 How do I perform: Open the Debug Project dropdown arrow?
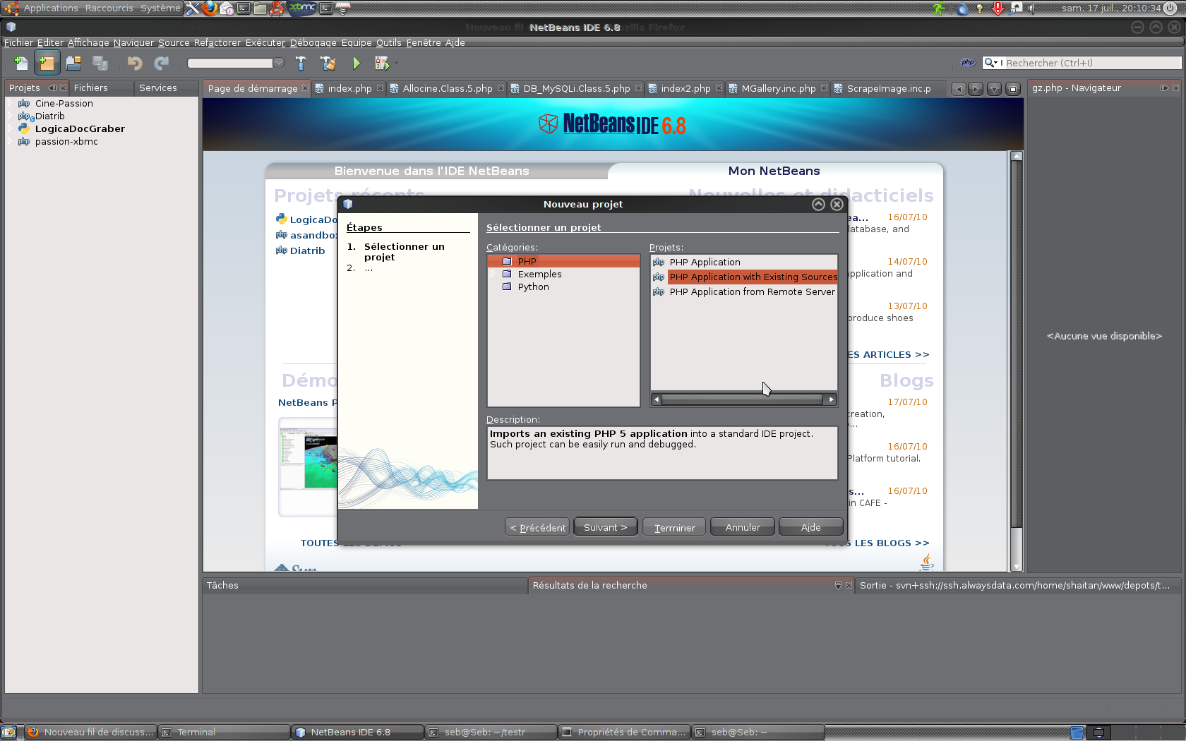point(395,64)
